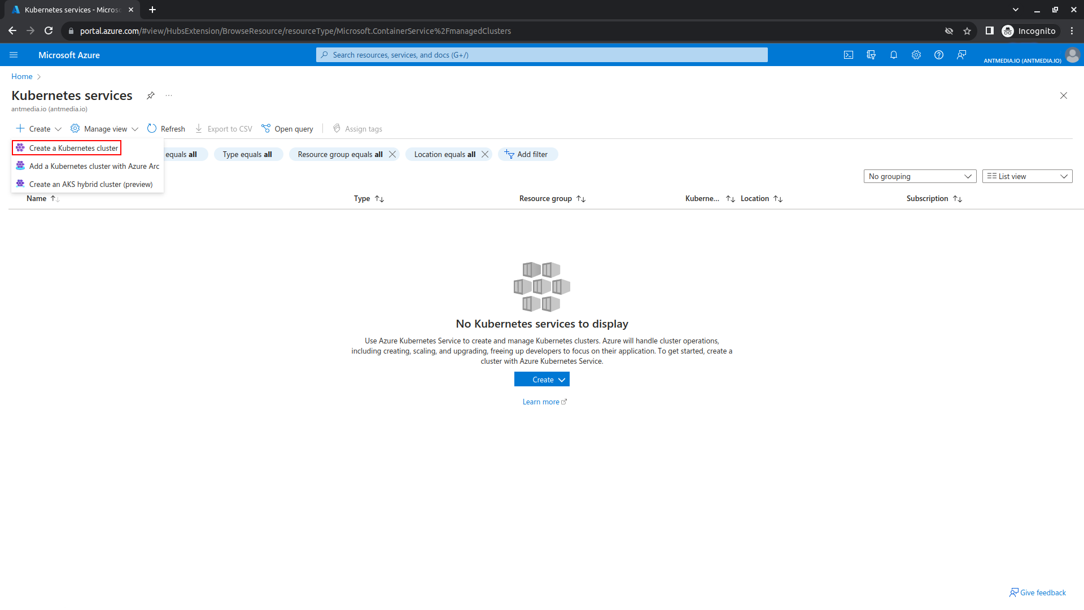Open the header Feedback icon
The image size is (1084, 610).
click(961, 55)
